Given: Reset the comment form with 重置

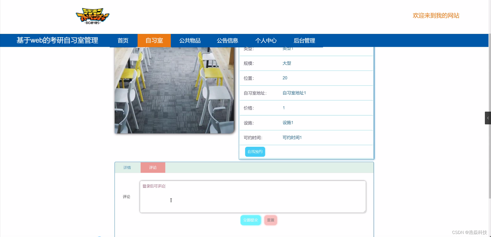Looking at the screenshot, I should [x=270, y=220].
